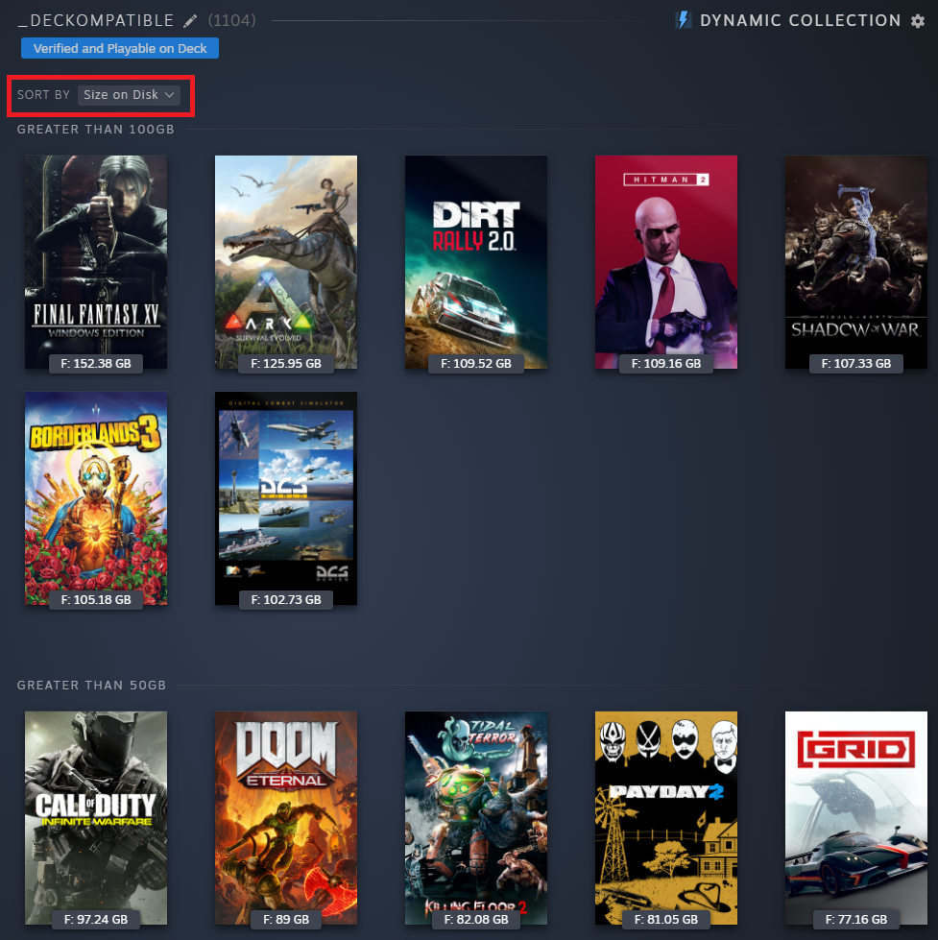Click the F: 97.24 GB size label
Screen dimensions: 938x940
(96, 920)
